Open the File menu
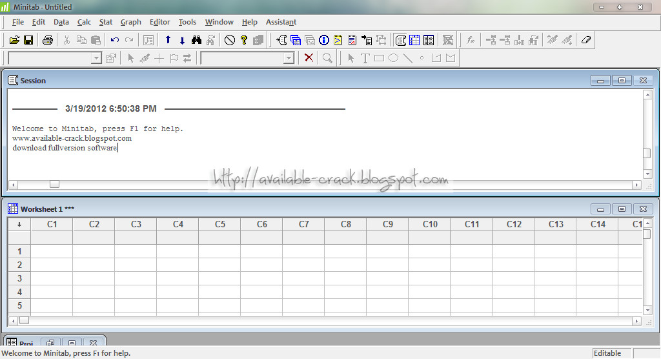Image resolution: width=661 pixels, height=359 pixels. pos(17,22)
